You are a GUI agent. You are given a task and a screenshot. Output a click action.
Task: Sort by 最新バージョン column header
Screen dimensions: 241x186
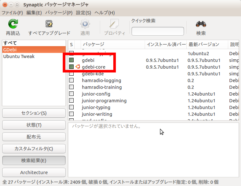click(207, 45)
